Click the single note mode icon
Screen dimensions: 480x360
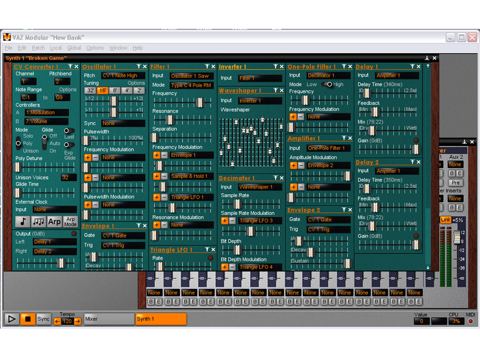(22, 222)
